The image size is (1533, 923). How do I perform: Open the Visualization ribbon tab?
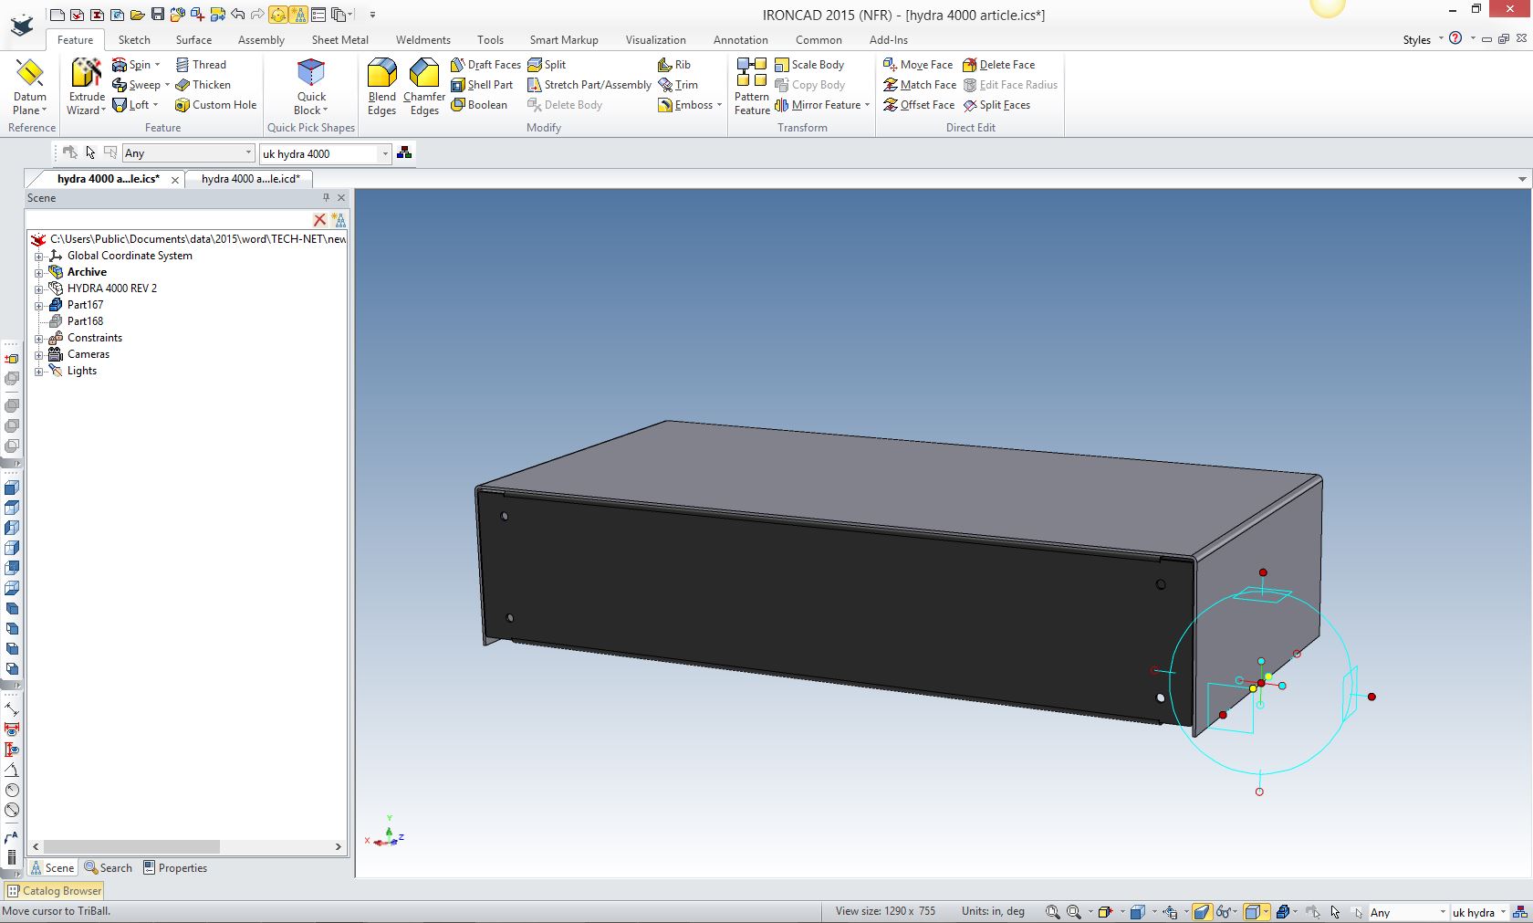tap(655, 40)
